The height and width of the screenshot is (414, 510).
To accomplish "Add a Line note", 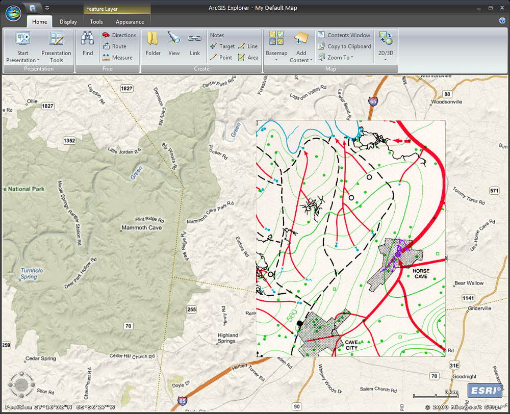I will (x=248, y=46).
